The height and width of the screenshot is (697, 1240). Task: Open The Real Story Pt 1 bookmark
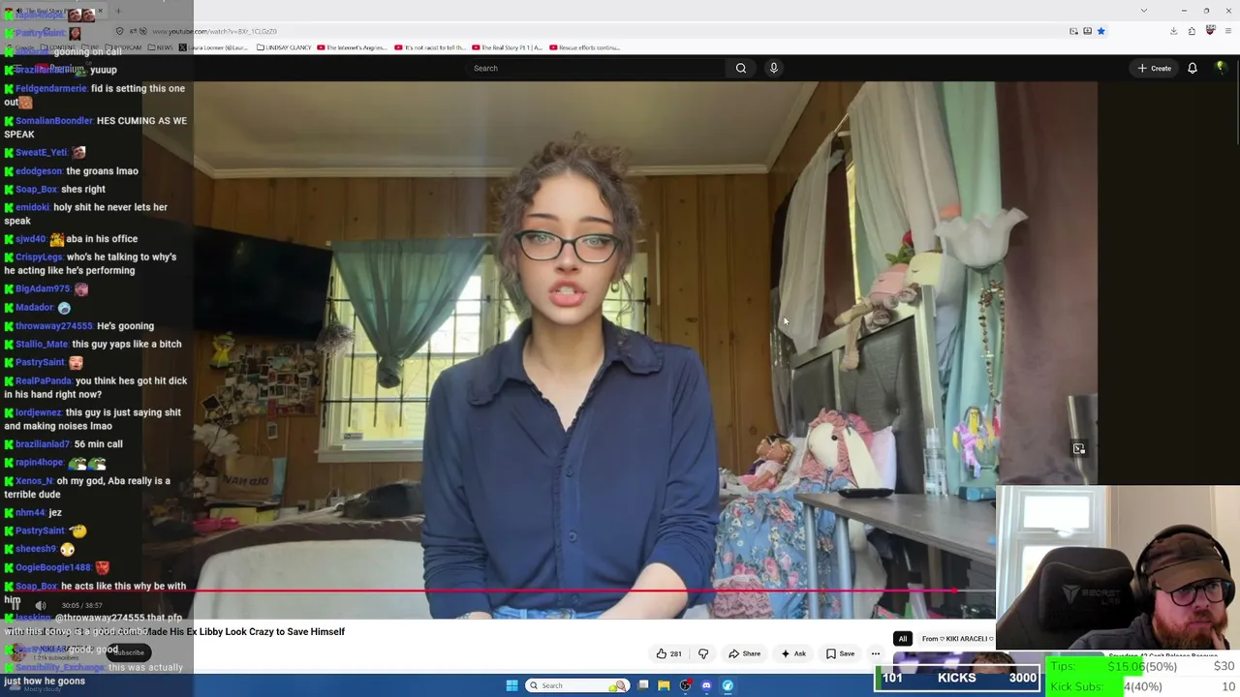click(507, 47)
